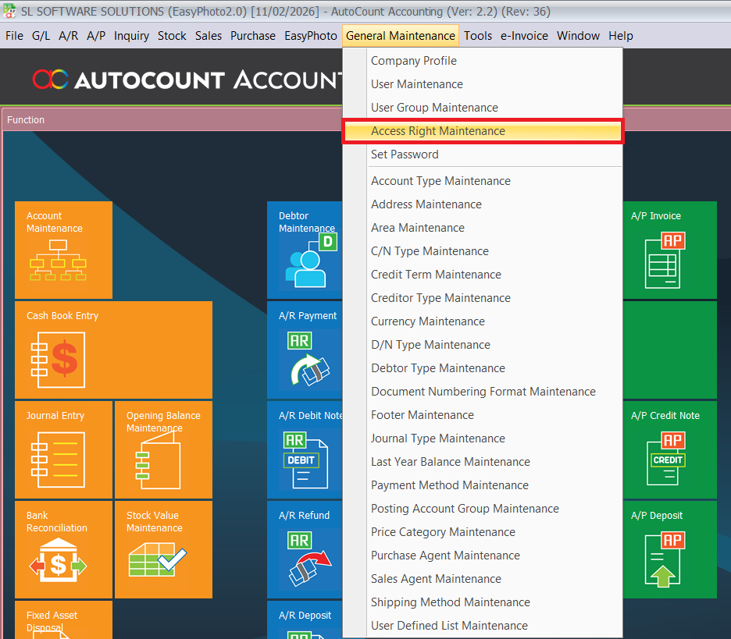Click the A/R Refund tile

click(305, 549)
